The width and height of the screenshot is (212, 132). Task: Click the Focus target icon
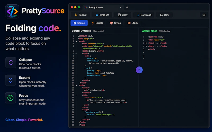[x=10, y=98]
